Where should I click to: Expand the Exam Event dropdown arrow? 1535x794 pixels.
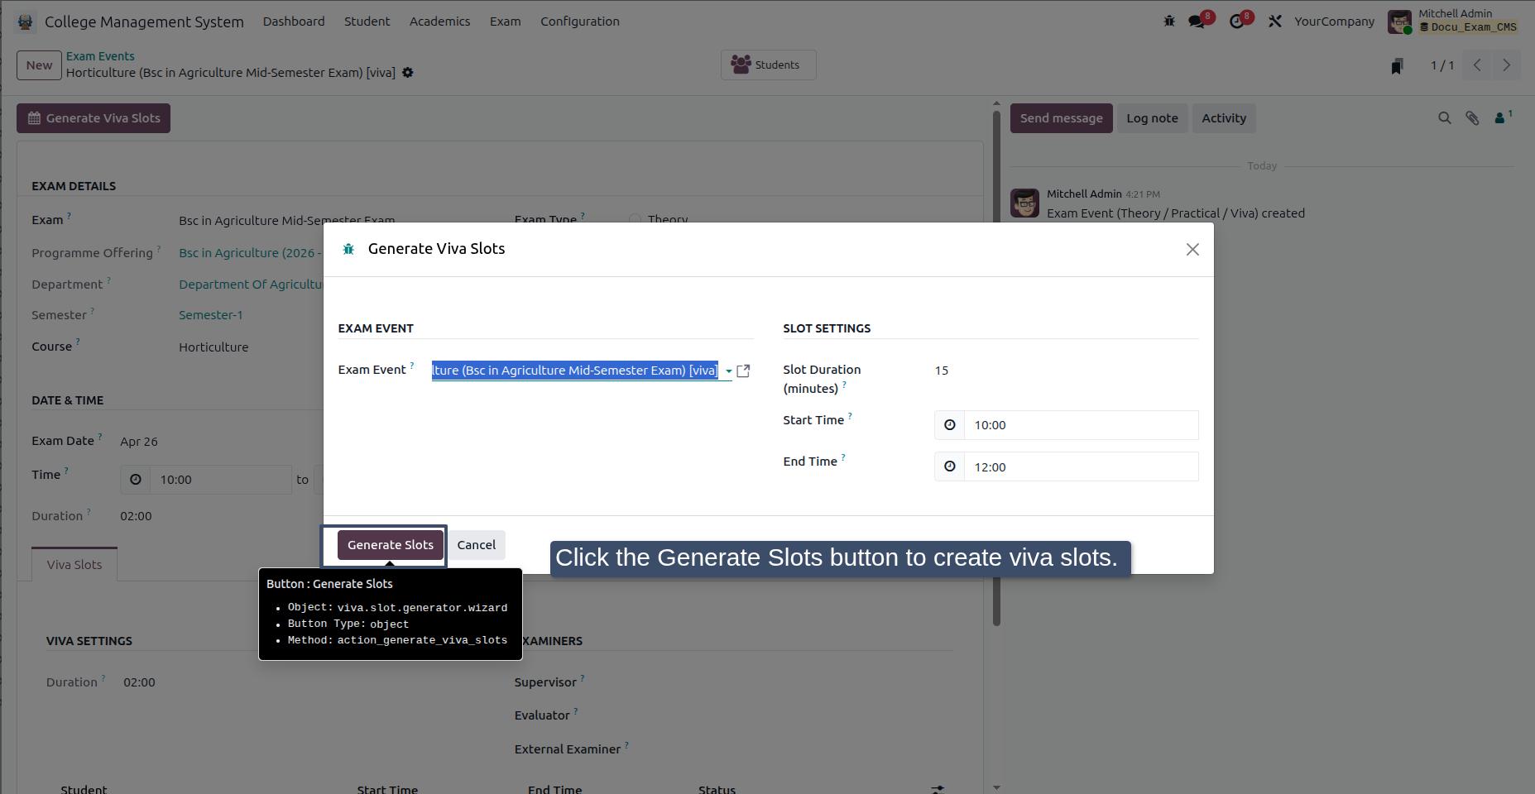click(728, 371)
